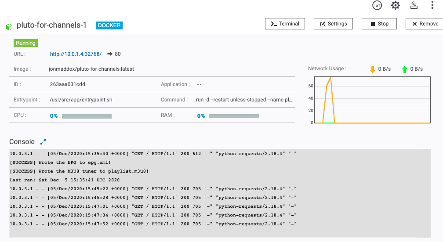Open the container Settings button
The width and height of the screenshot is (443, 242).
pos(334,24)
